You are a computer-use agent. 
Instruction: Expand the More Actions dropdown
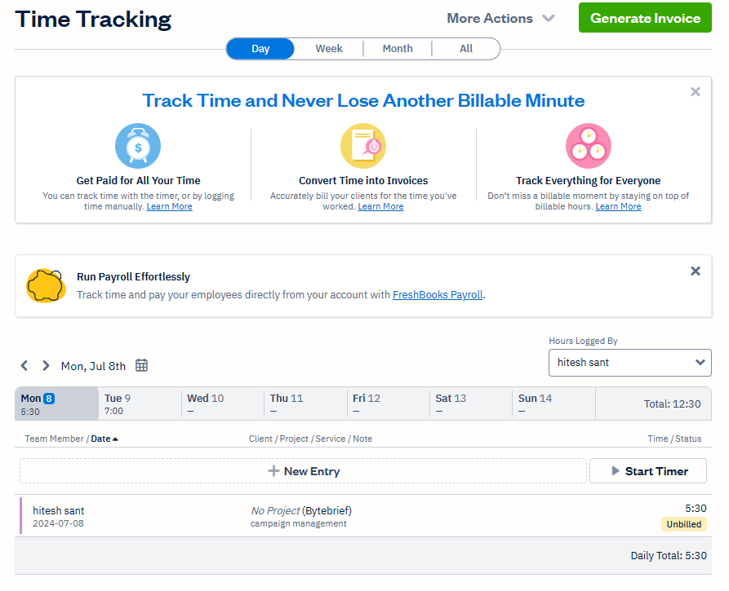pyautogui.click(x=500, y=18)
